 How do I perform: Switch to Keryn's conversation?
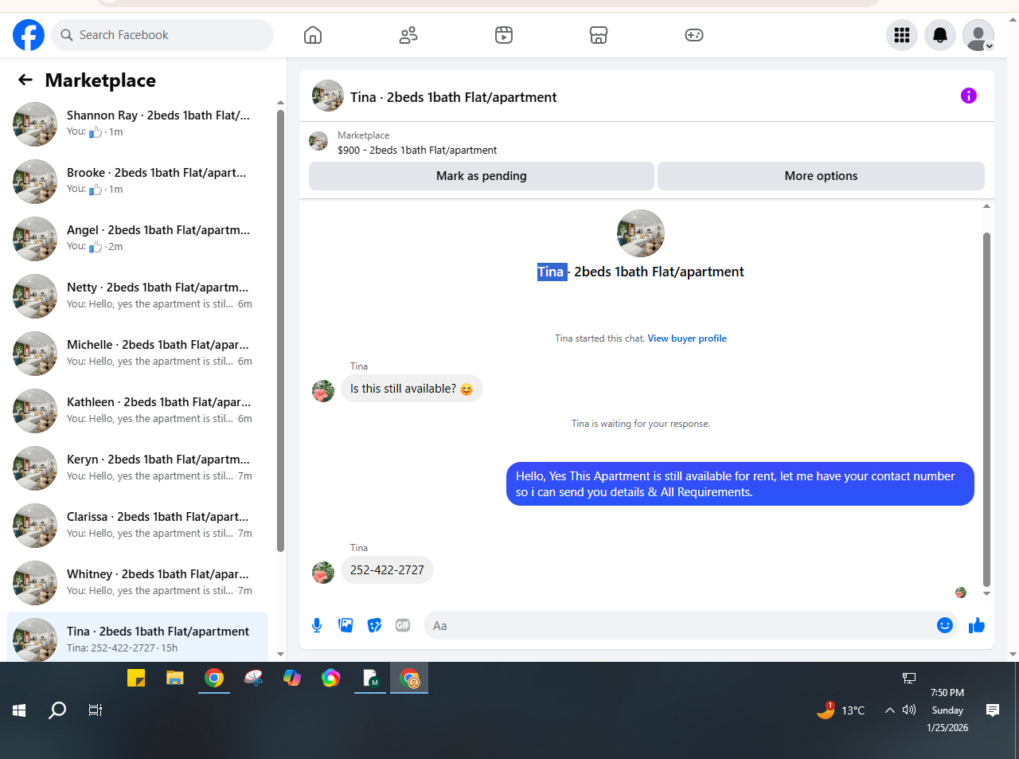point(137,468)
